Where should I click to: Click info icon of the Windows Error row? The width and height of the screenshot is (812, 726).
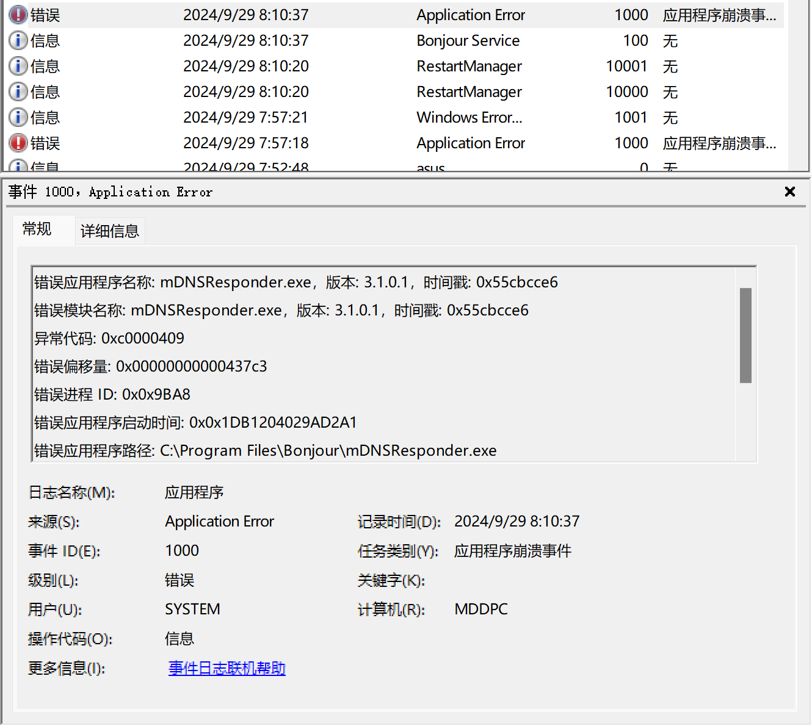pos(18,117)
